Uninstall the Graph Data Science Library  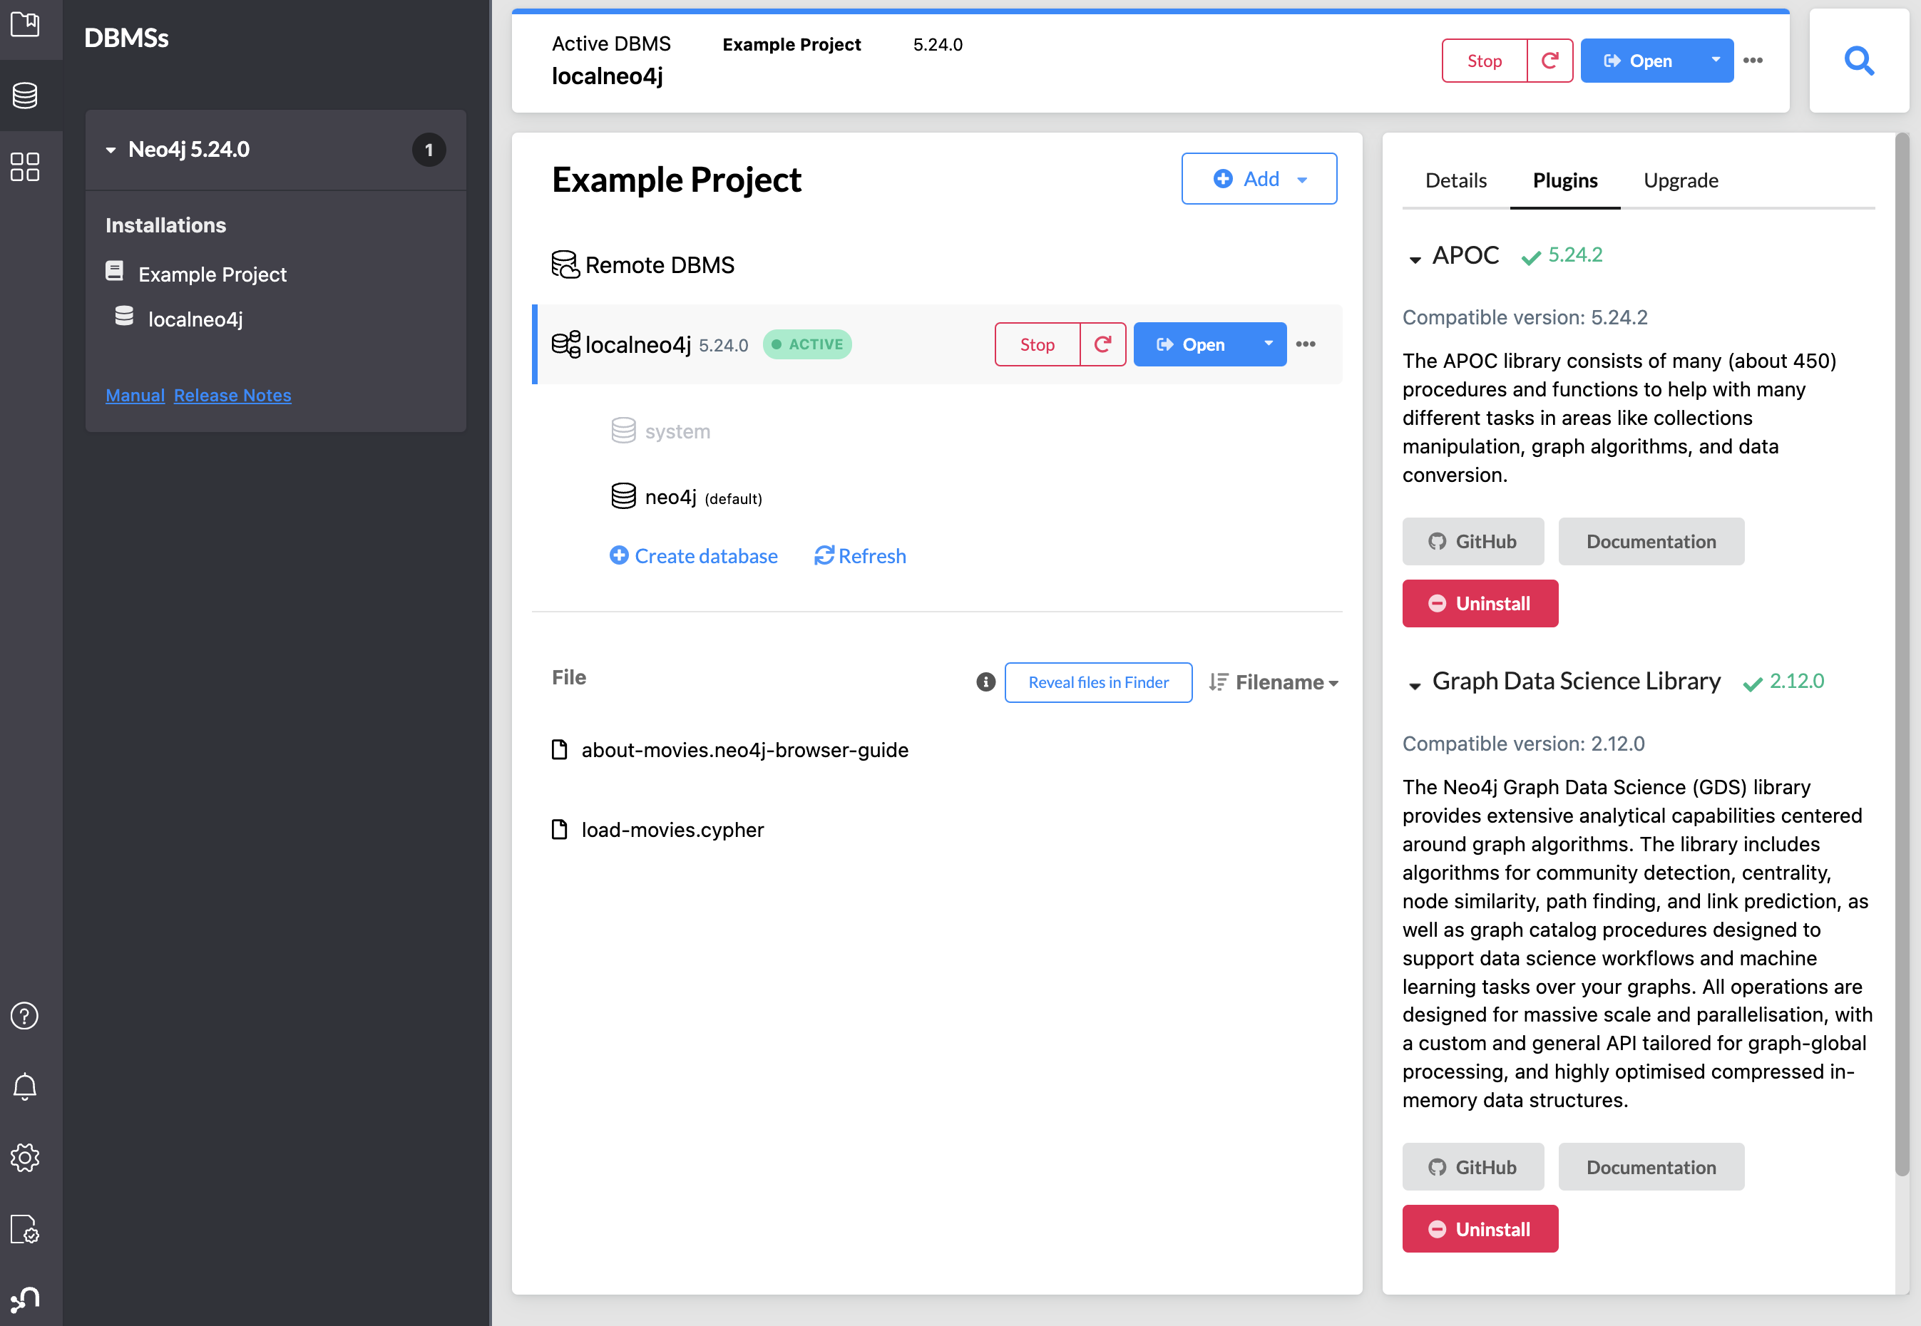tap(1480, 1229)
